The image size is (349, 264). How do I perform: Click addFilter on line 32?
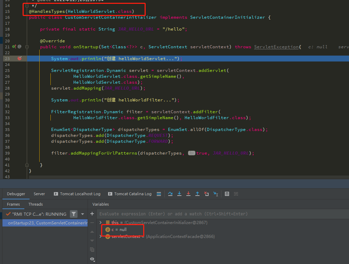205,112
